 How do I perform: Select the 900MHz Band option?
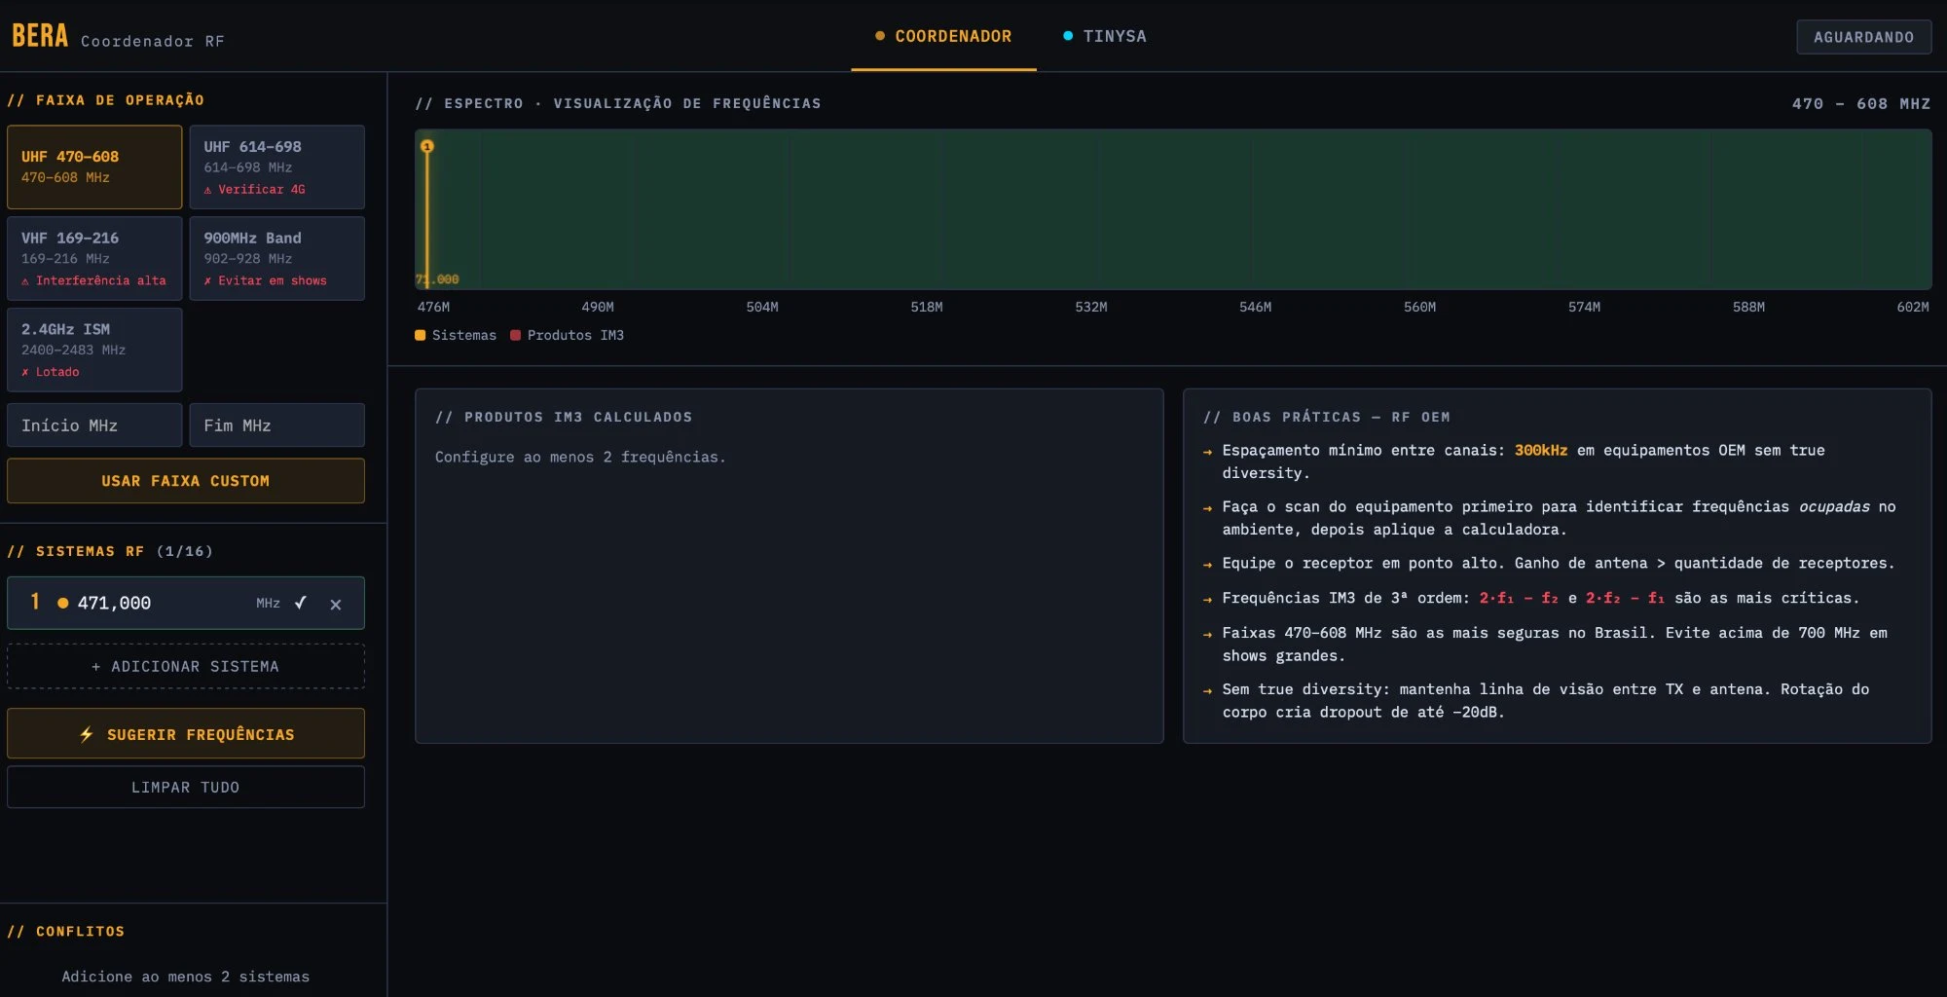[276, 258]
